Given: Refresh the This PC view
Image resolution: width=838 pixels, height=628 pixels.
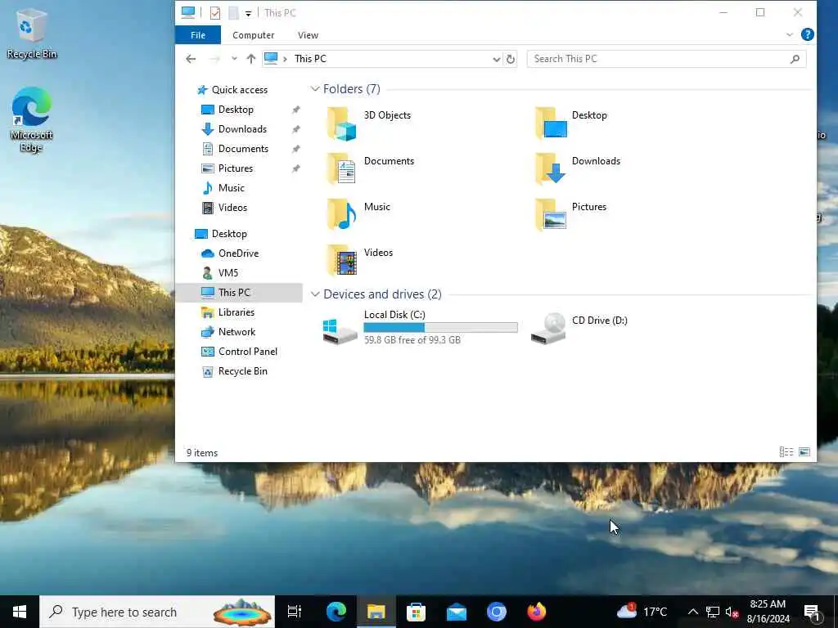Looking at the screenshot, I should pos(511,59).
